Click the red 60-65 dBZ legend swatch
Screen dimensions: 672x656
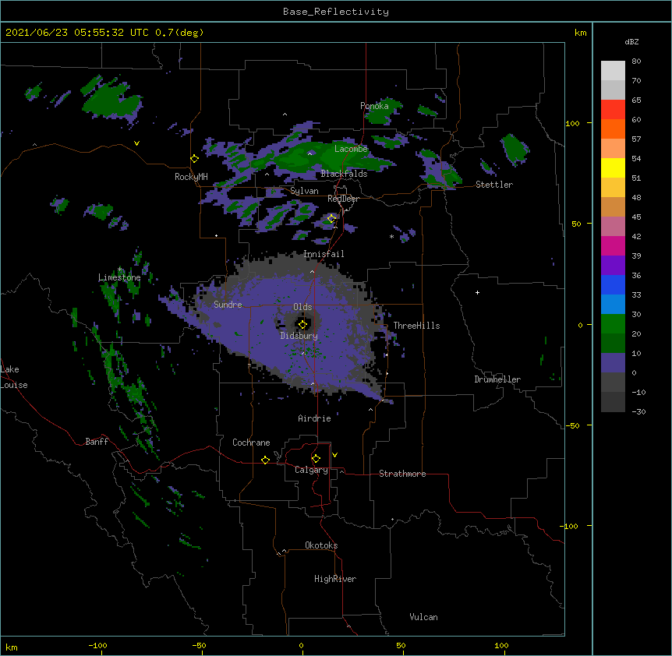pos(613,109)
